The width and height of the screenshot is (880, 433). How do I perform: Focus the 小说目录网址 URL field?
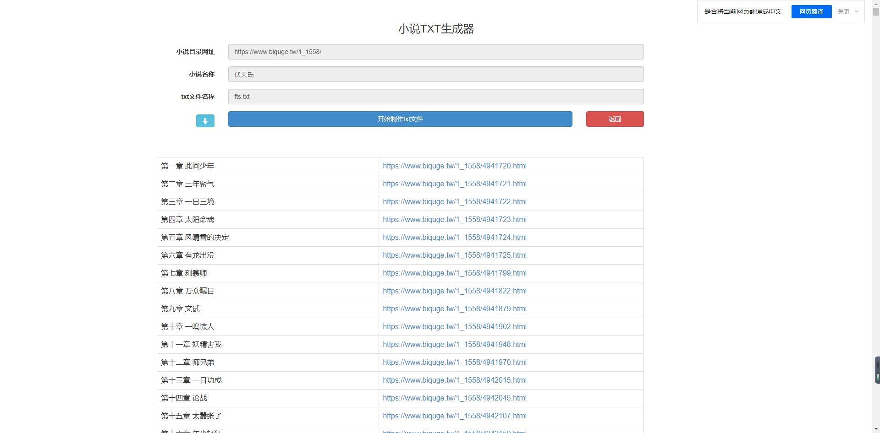(x=435, y=52)
